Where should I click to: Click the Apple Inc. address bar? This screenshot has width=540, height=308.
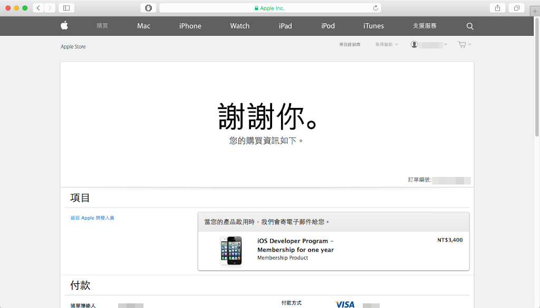tap(270, 8)
